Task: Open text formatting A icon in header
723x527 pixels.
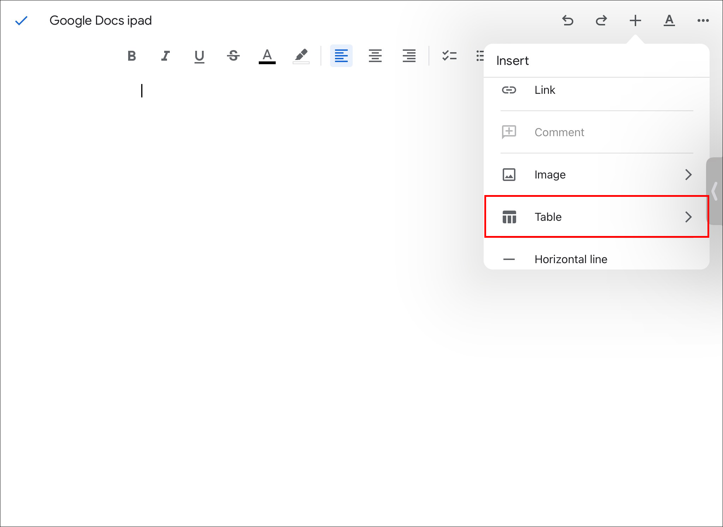Action: click(x=669, y=20)
